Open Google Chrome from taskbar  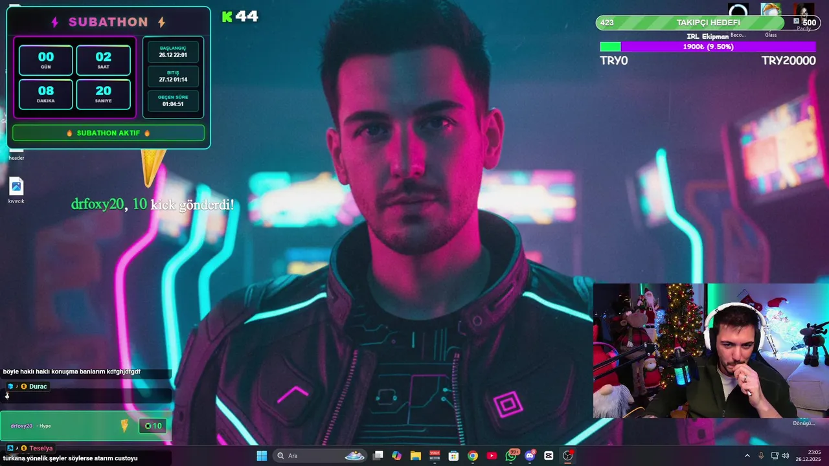pyautogui.click(x=473, y=456)
